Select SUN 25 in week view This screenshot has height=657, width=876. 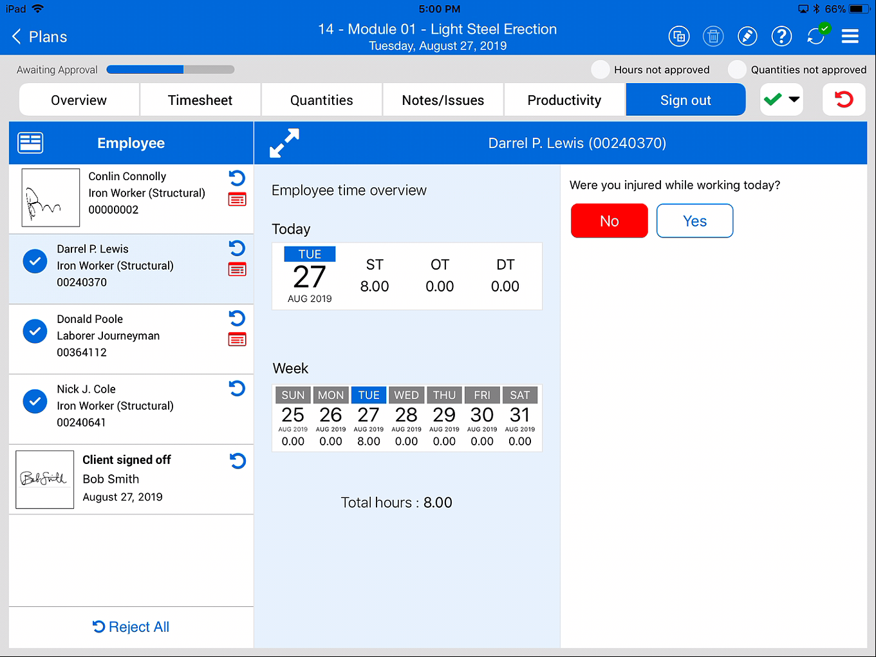293,417
